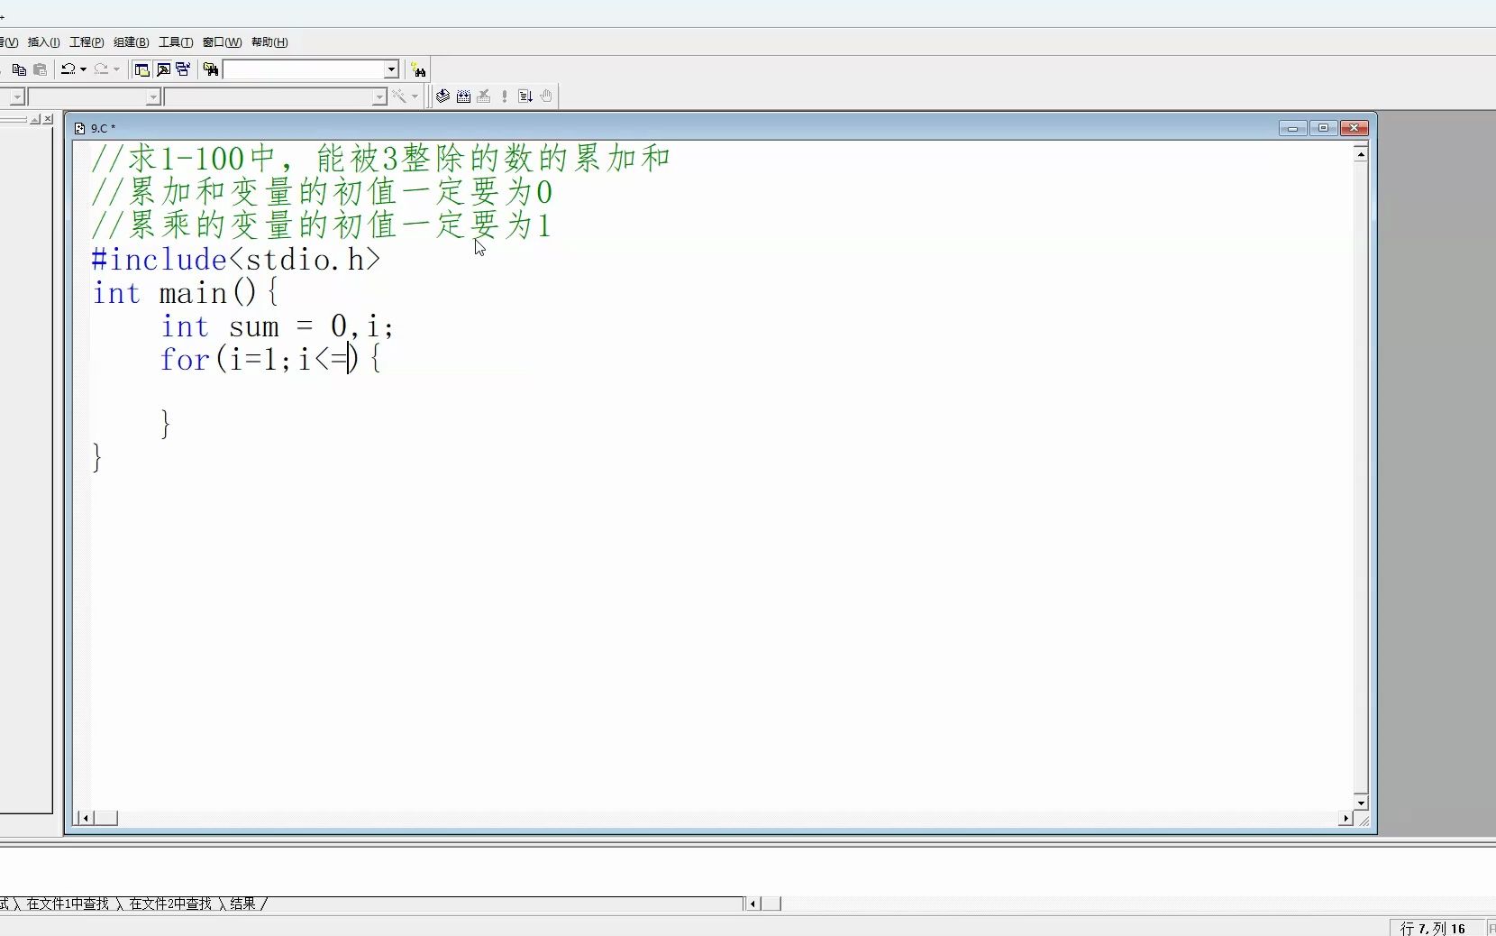Click the Paste toolbar icon
Viewport: 1496px width, 936px height.
(41, 69)
